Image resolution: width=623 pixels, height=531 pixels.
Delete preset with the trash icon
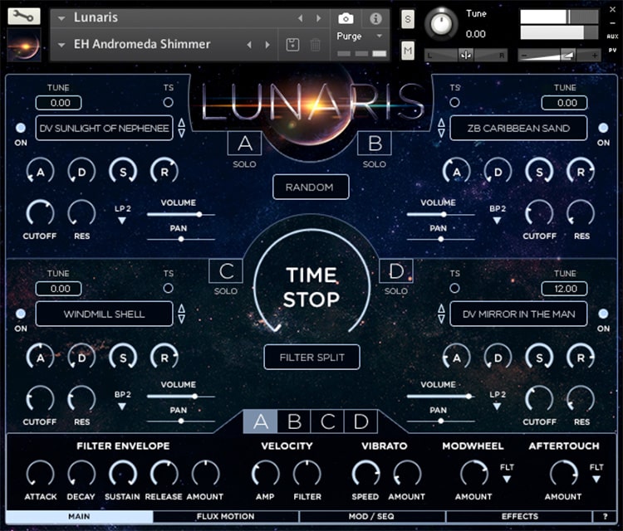click(x=316, y=45)
